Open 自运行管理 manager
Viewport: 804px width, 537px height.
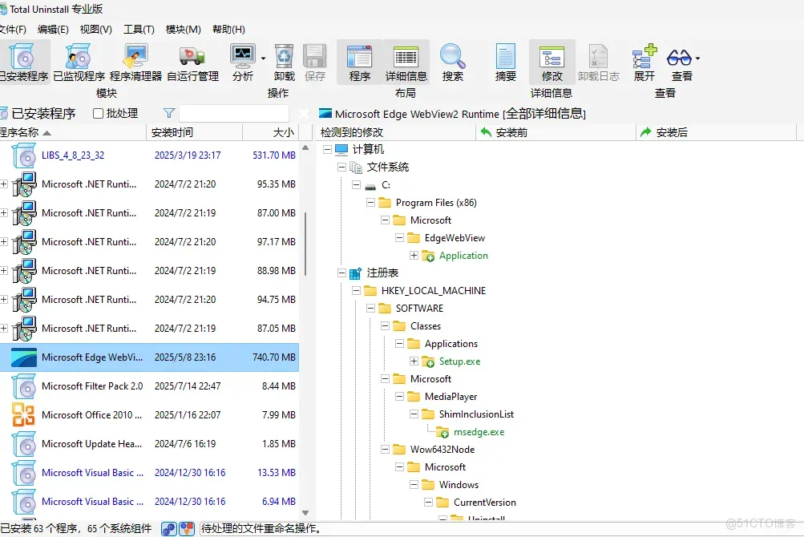pyautogui.click(x=192, y=62)
